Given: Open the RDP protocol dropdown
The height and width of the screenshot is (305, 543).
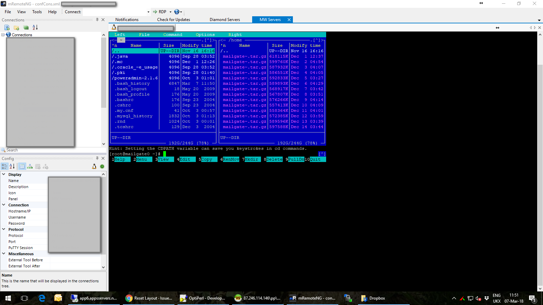Looking at the screenshot, I should point(171,12).
